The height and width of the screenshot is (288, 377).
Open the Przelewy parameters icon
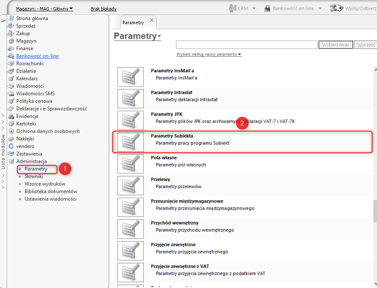tap(130, 186)
